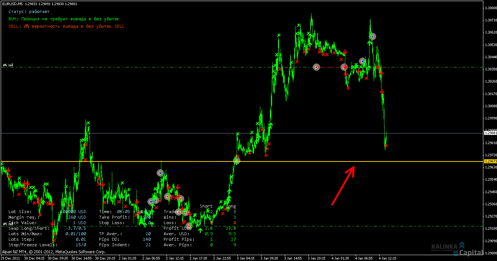
Task: Click the 'Take Profit:' label
Action: coord(114,217)
